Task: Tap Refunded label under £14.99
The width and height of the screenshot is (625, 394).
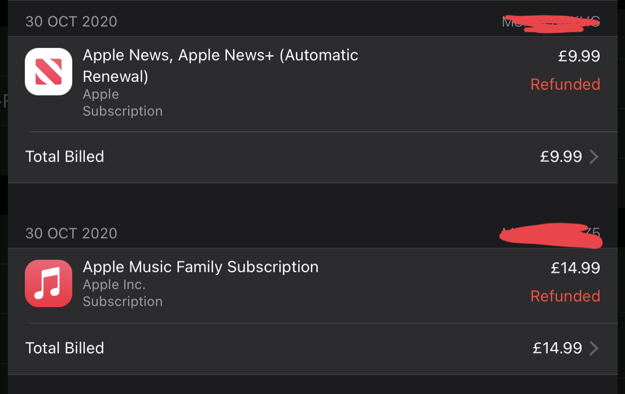Action: coord(565,296)
